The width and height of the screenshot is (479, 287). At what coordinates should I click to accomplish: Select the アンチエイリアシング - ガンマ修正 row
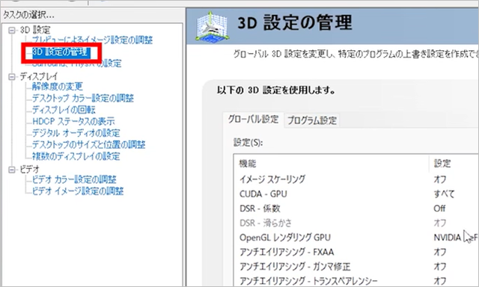click(356, 267)
